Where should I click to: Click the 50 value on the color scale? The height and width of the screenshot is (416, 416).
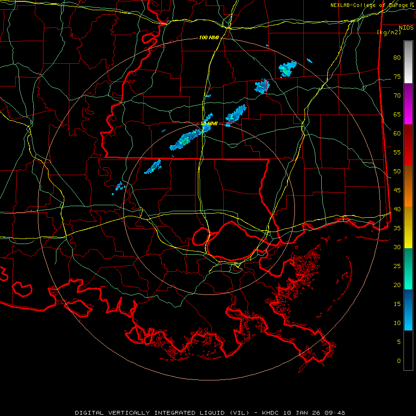[397, 171]
